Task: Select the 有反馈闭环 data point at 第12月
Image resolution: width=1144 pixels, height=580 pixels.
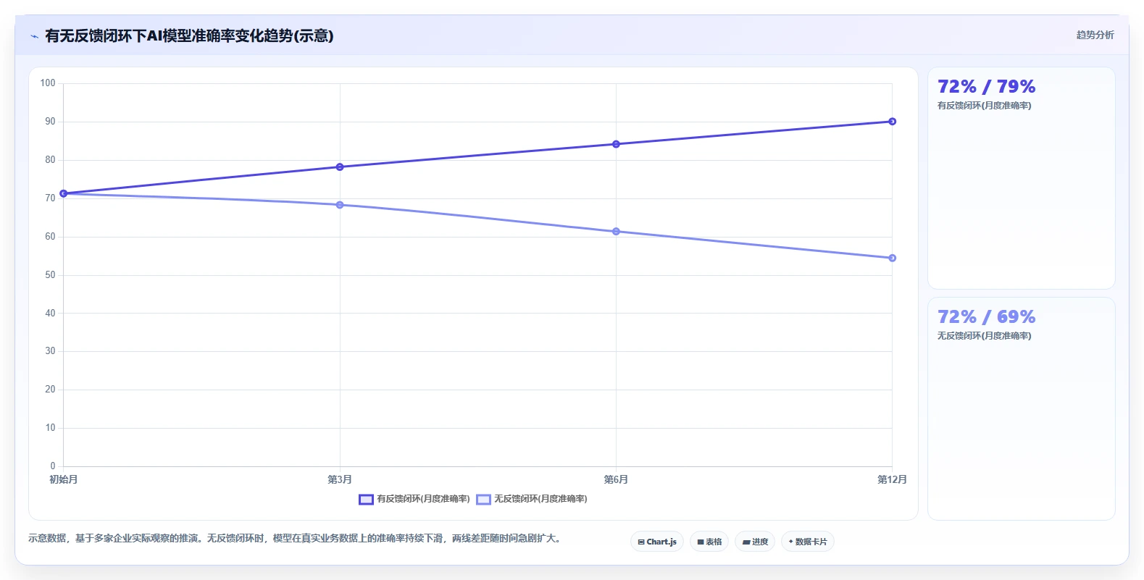Action: (892, 122)
